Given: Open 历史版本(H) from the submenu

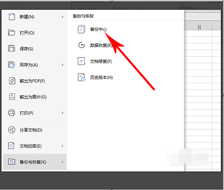Looking at the screenshot, I should tap(101, 77).
